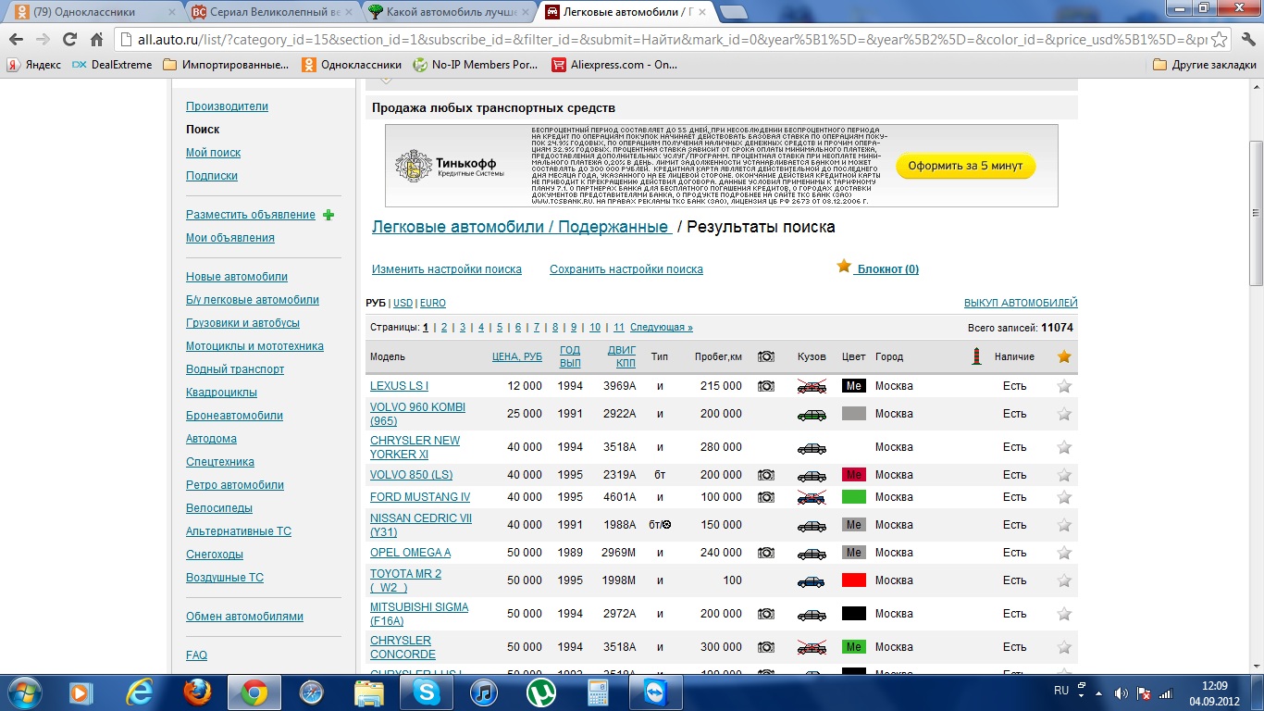Click body type icon for LEXUS LS I
1264x711 pixels.
(812, 386)
